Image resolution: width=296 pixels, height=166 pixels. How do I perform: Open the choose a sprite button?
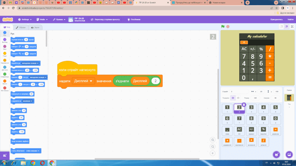pyautogui.click(x=276, y=154)
